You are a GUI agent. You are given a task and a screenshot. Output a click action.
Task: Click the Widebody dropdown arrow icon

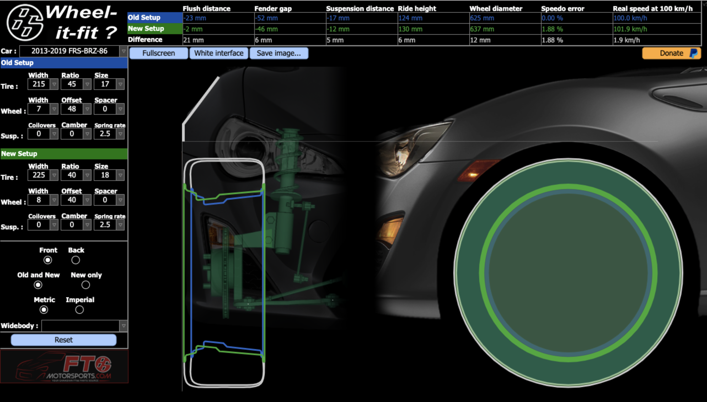click(124, 326)
